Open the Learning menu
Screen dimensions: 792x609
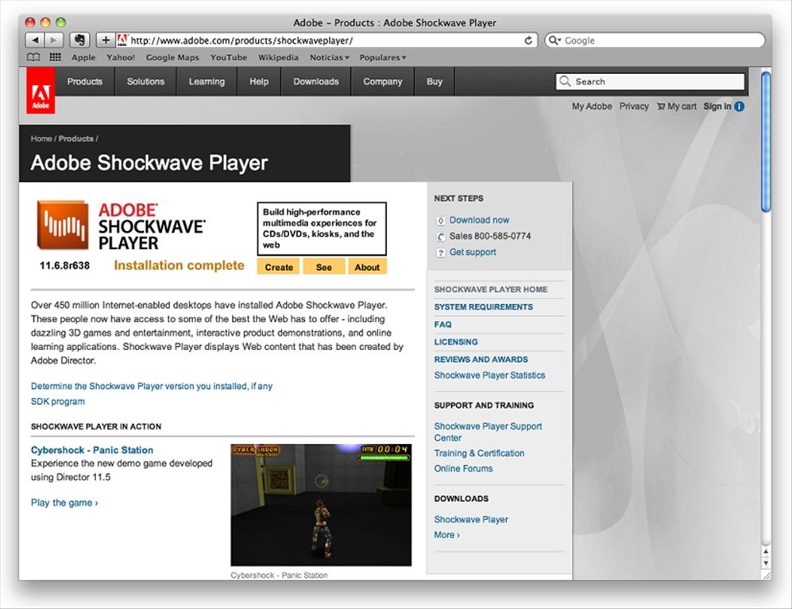coord(207,81)
